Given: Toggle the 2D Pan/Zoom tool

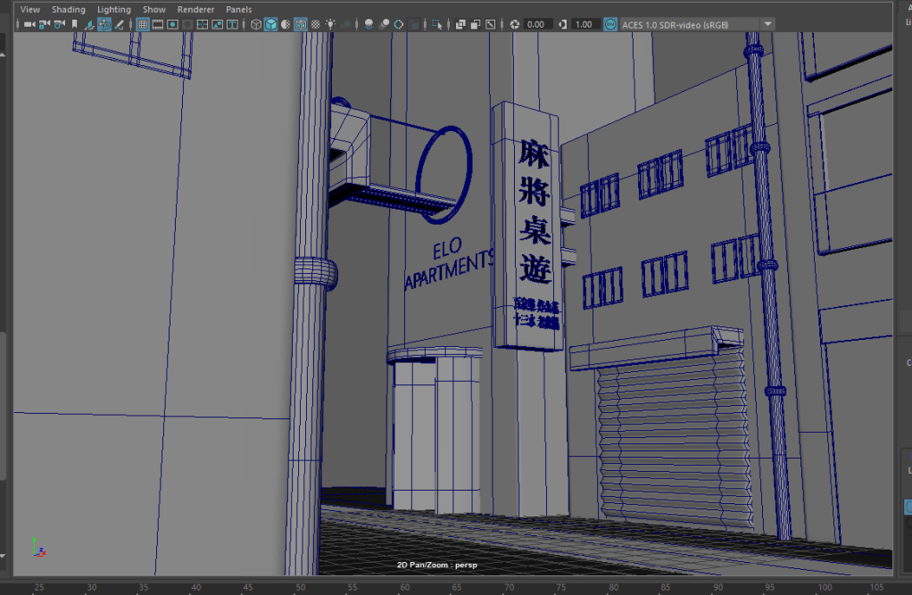Looking at the screenshot, I should click(x=104, y=24).
